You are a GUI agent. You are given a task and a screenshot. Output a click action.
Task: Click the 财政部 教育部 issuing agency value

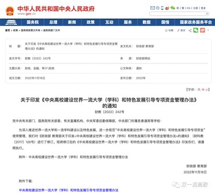coord(145,46)
